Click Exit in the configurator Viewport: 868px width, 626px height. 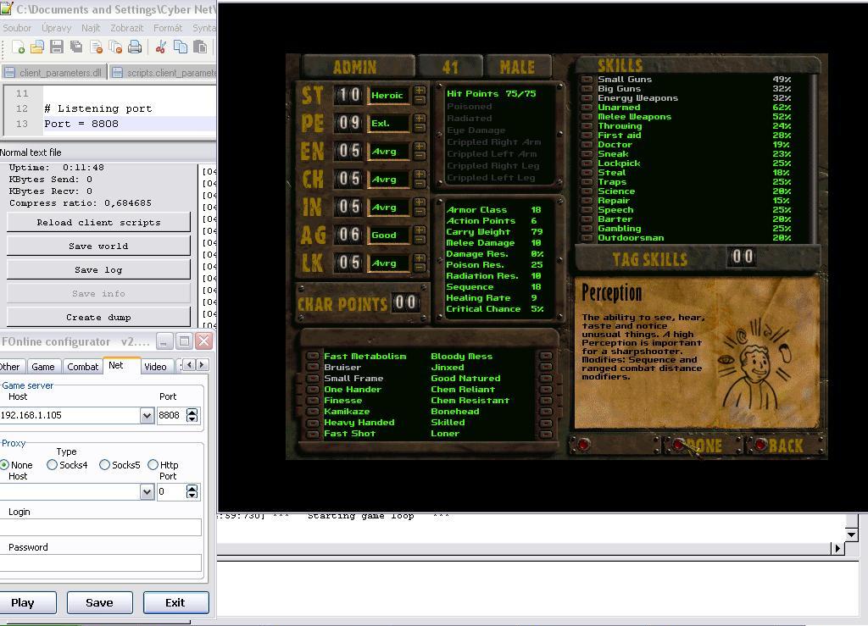[x=176, y=603]
